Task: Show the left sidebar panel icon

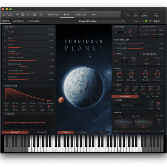Action: click(x=29, y=15)
